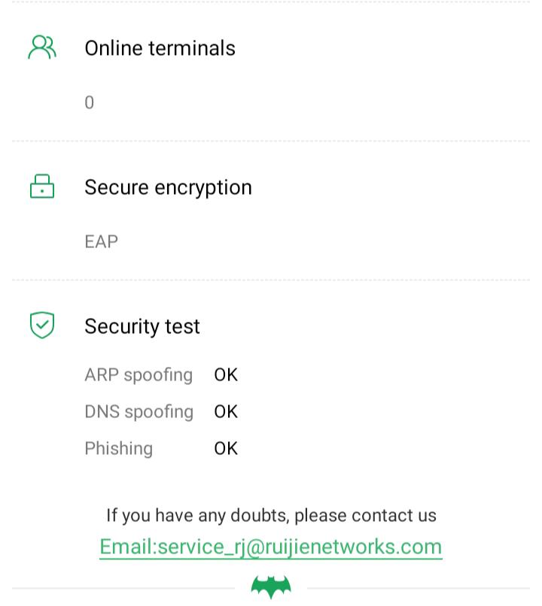Click the DNS spoofing label
Viewport: 542px width, 606px height.
click(139, 411)
